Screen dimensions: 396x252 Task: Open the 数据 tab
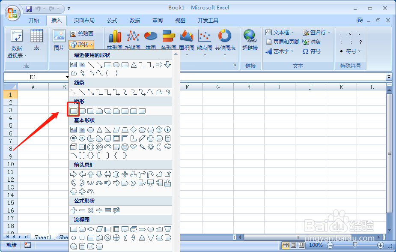(135, 20)
